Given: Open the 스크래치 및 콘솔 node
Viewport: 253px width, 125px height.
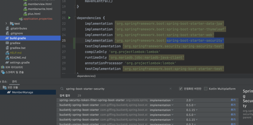Looking at the screenshot, I should click(15, 72).
